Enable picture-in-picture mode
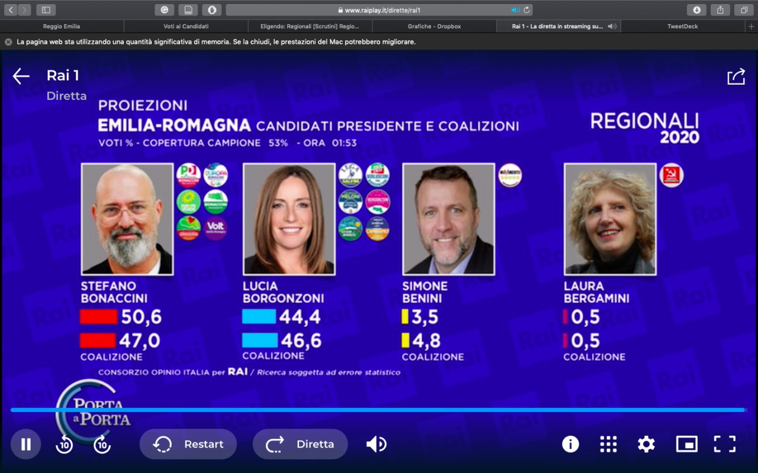This screenshot has height=473, width=758. coord(686,444)
